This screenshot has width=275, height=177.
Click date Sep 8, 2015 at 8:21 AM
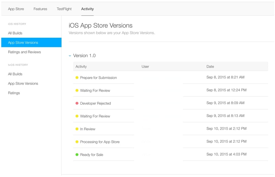(225, 77)
